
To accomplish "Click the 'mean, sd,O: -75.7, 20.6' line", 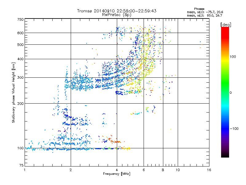I will (205, 12).
